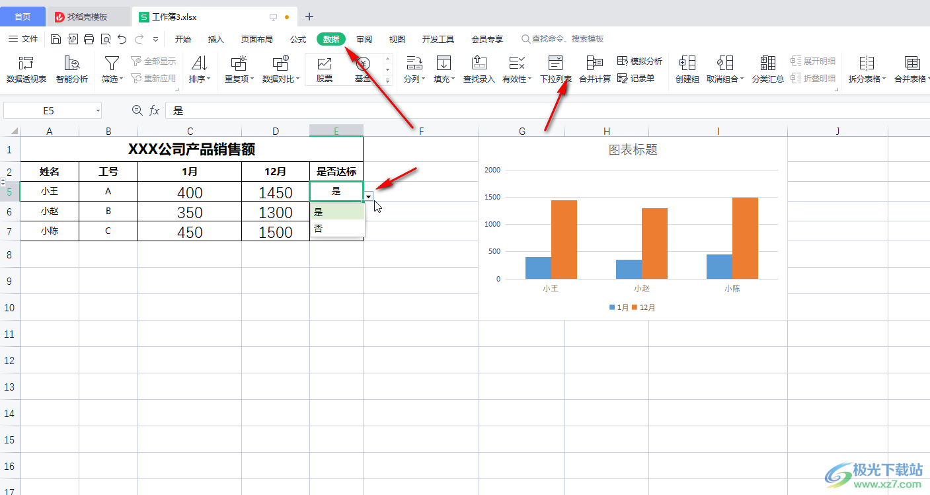Viewport: 930px width, 495px height.
Task: Switch to the 公式 formulas tab
Action: click(298, 39)
